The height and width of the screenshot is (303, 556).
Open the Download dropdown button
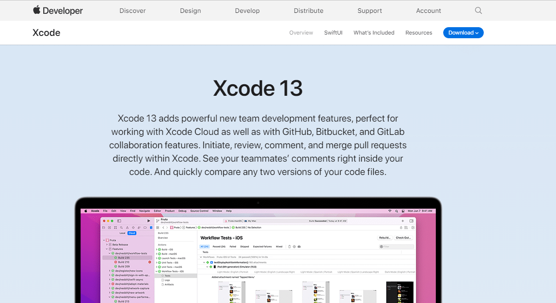coord(463,33)
